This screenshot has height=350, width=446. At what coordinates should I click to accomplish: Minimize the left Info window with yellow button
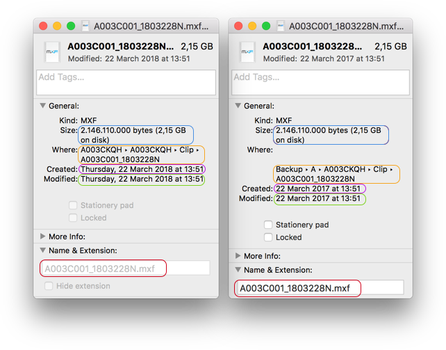tap(57, 26)
